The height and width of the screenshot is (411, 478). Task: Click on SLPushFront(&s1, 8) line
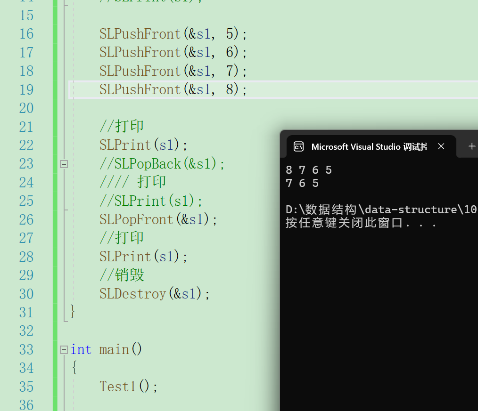[173, 89]
